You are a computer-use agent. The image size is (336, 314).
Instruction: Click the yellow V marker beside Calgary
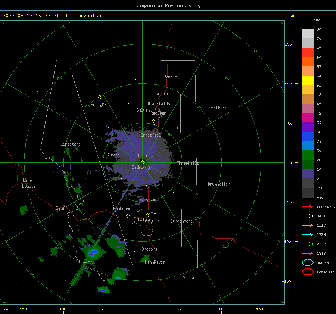point(155,214)
